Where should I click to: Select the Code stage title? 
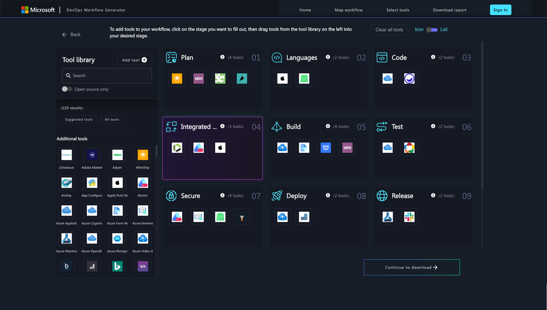(x=399, y=58)
